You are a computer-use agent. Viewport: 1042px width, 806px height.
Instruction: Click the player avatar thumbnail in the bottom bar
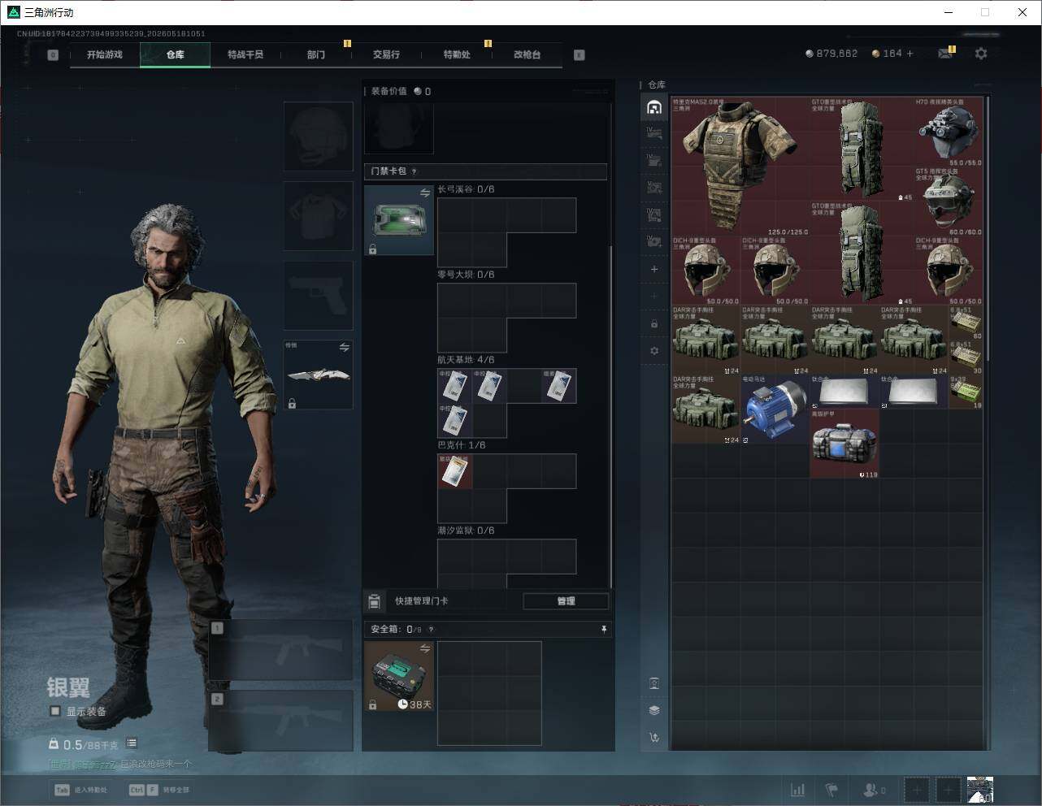click(x=980, y=790)
